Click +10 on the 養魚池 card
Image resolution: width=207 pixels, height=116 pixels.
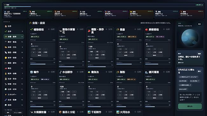[97, 95]
